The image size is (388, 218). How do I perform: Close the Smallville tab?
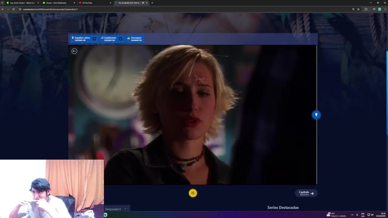tap(147, 3)
